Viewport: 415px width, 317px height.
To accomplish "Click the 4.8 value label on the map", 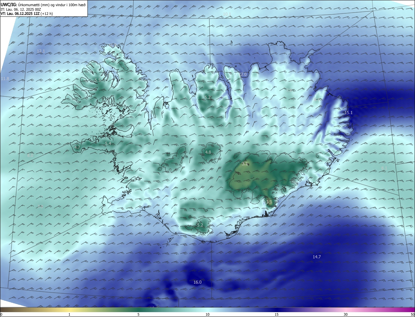I will tap(208, 152).
